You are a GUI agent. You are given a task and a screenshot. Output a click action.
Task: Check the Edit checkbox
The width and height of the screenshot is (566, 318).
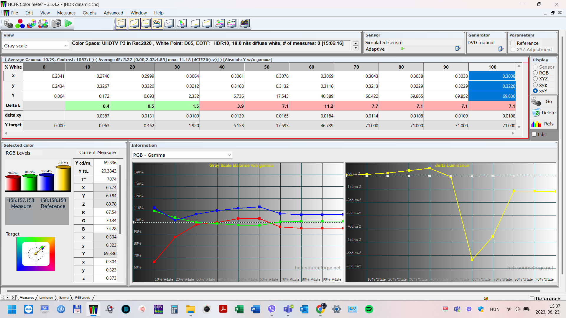tap(534, 135)
